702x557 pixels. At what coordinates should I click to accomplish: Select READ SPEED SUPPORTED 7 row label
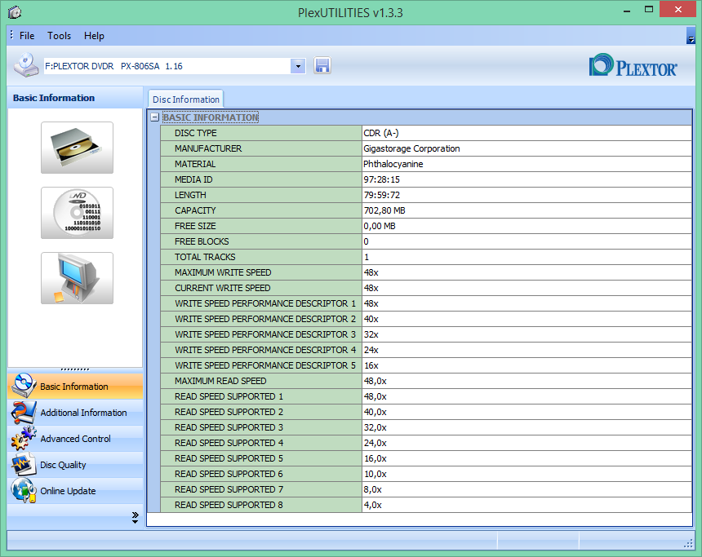point(229,489)
